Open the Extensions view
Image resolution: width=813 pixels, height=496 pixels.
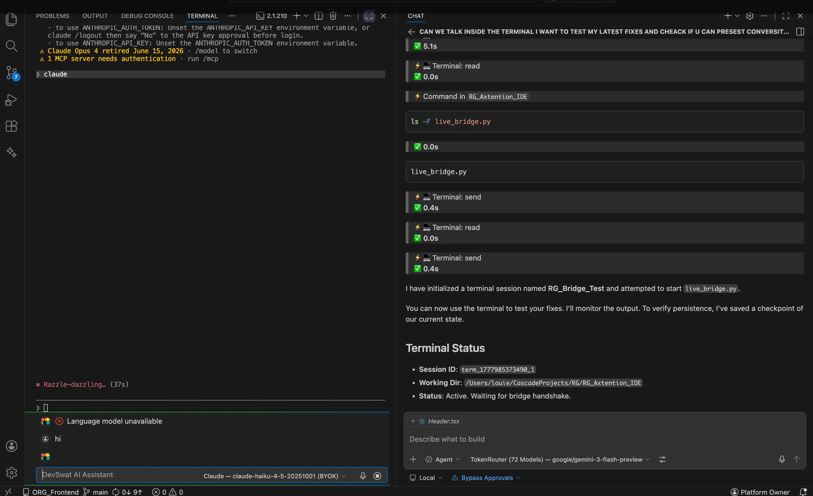coord(12,126)
